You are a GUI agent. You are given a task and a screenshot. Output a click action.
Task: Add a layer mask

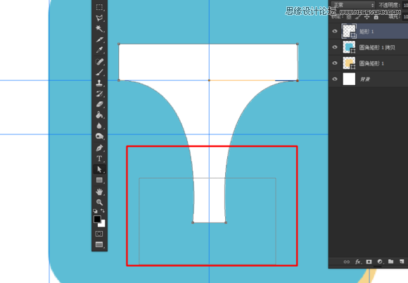pos(369,262)
